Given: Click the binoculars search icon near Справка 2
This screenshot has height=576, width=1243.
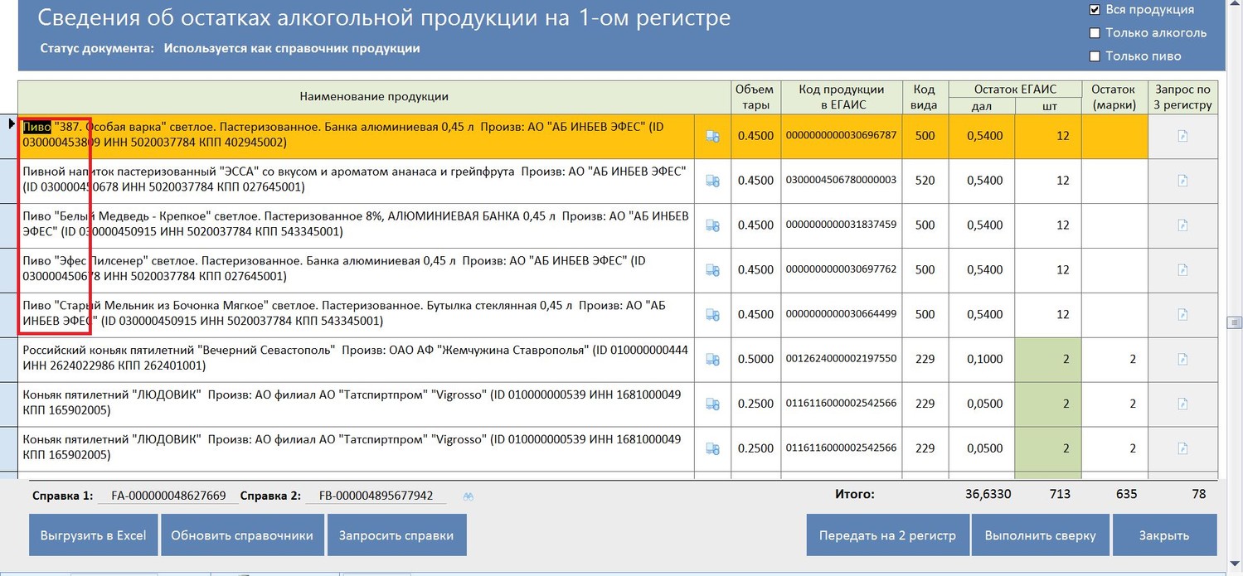Looking at the screenshot, I should [469, 496].
